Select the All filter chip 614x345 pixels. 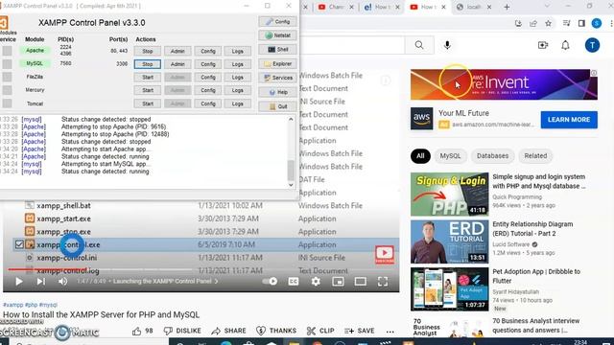click(x=420, y=155)
